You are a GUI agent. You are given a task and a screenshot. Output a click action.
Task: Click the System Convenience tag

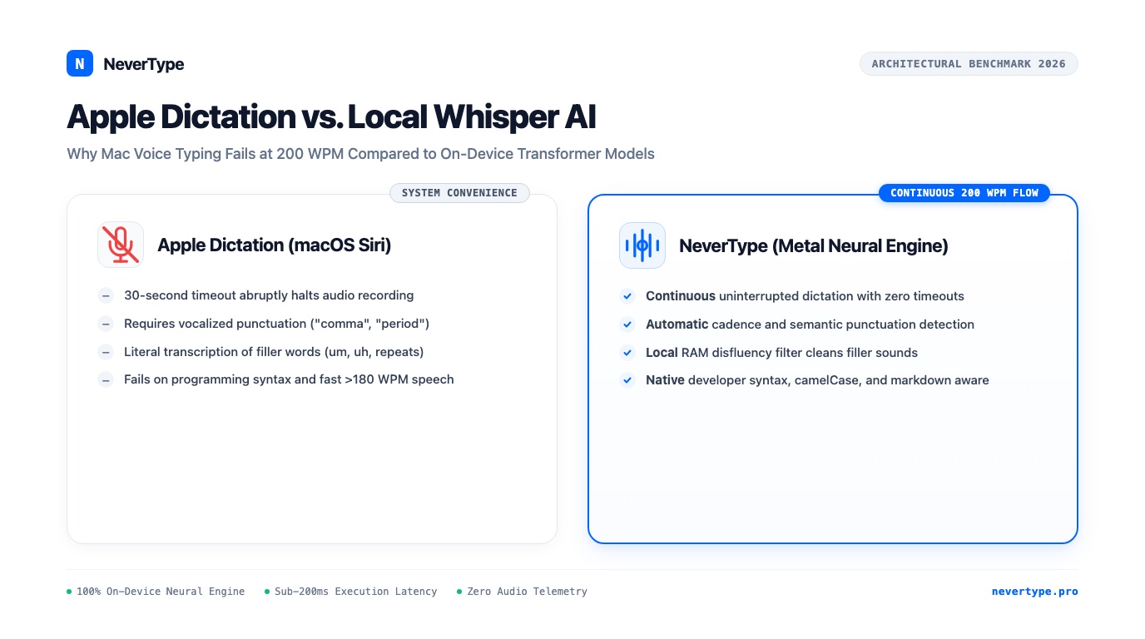pyautogui.click(x=459, y=193)
